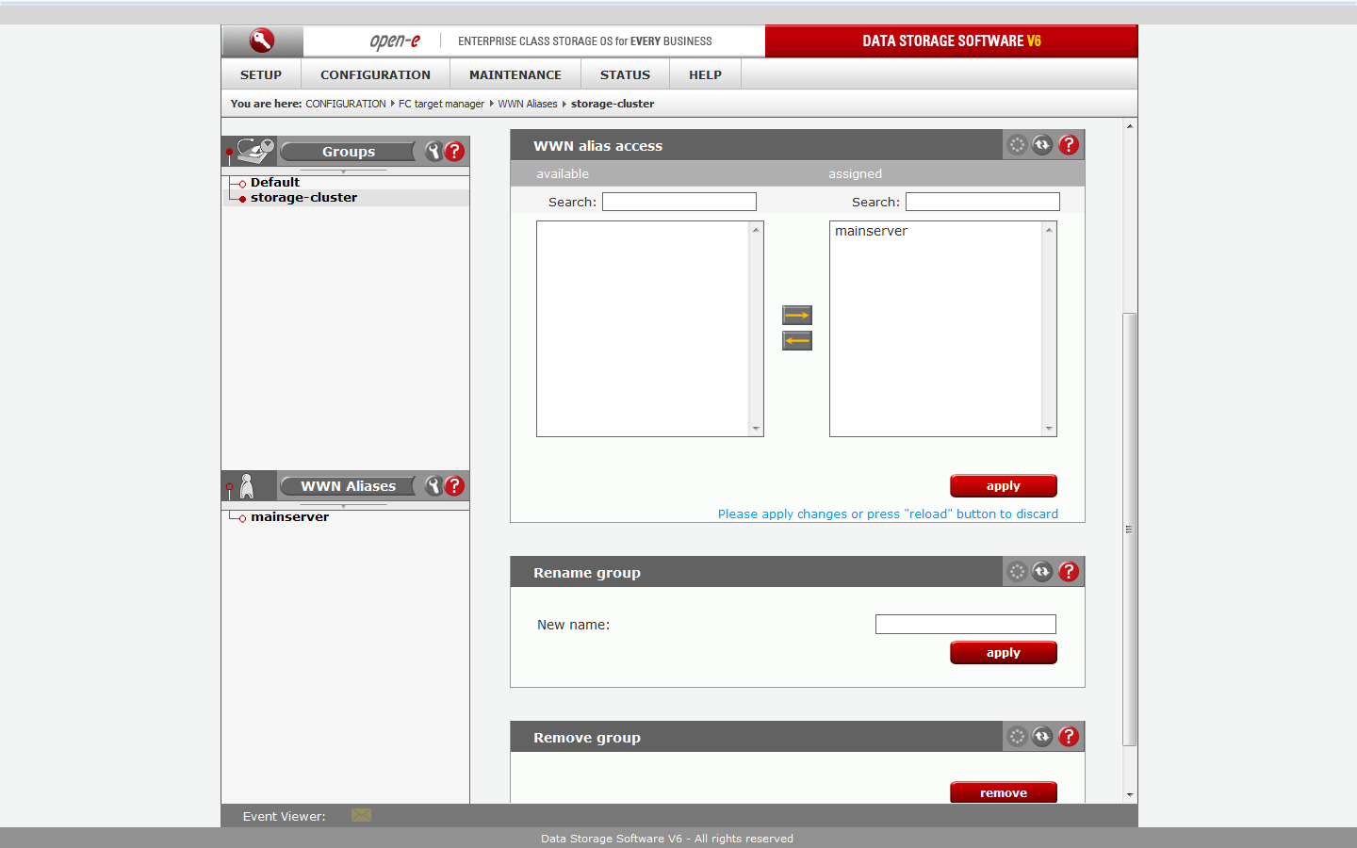
Task: Select storage-cluster group in tree
Action: pos(303,198)
